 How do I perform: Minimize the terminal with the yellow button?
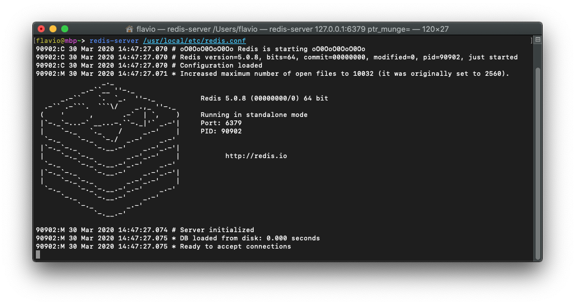point(53,29)
